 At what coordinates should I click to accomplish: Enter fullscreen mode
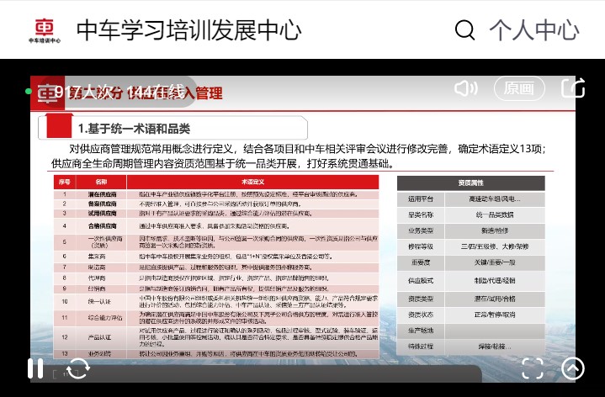point(533,368)
